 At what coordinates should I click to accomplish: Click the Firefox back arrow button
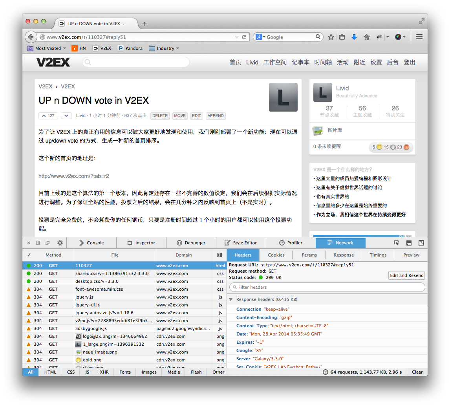pos(31,37)
